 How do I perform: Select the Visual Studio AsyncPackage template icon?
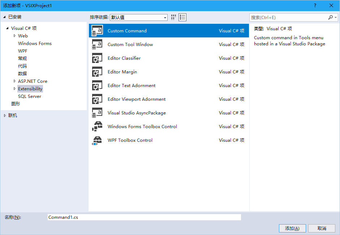pos(97,113)
